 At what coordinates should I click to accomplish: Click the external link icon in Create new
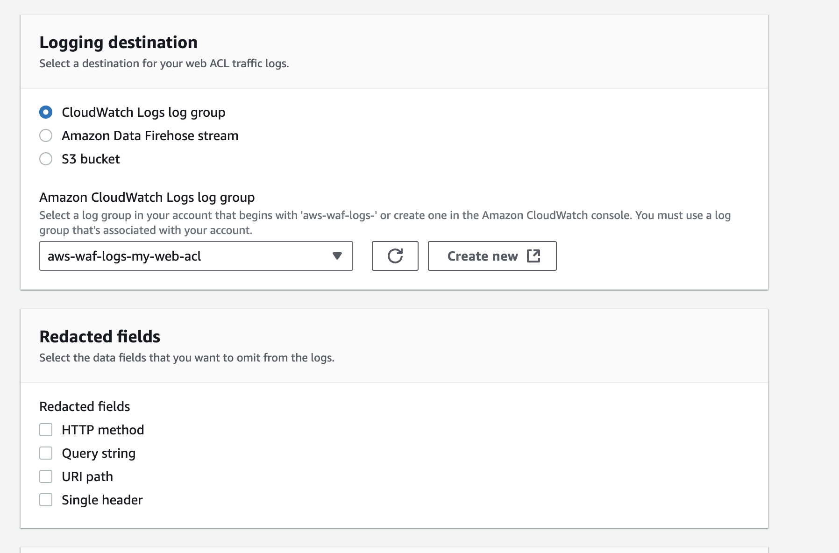click(x=533, y=256)
